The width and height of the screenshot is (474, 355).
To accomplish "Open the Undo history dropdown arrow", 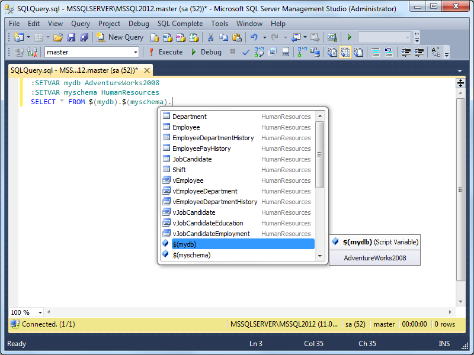I will (264, 37).
